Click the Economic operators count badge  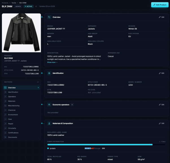(x=72, y=105)
